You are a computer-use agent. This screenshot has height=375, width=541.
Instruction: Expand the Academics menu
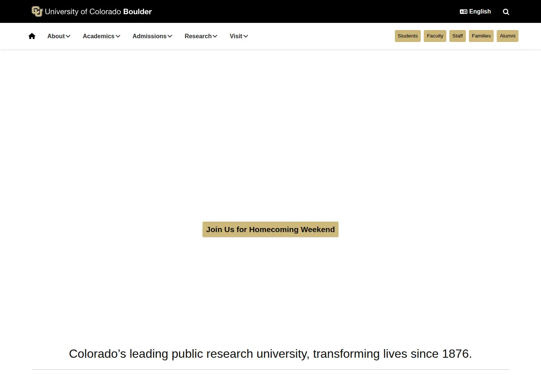click(x=101, y=36)
